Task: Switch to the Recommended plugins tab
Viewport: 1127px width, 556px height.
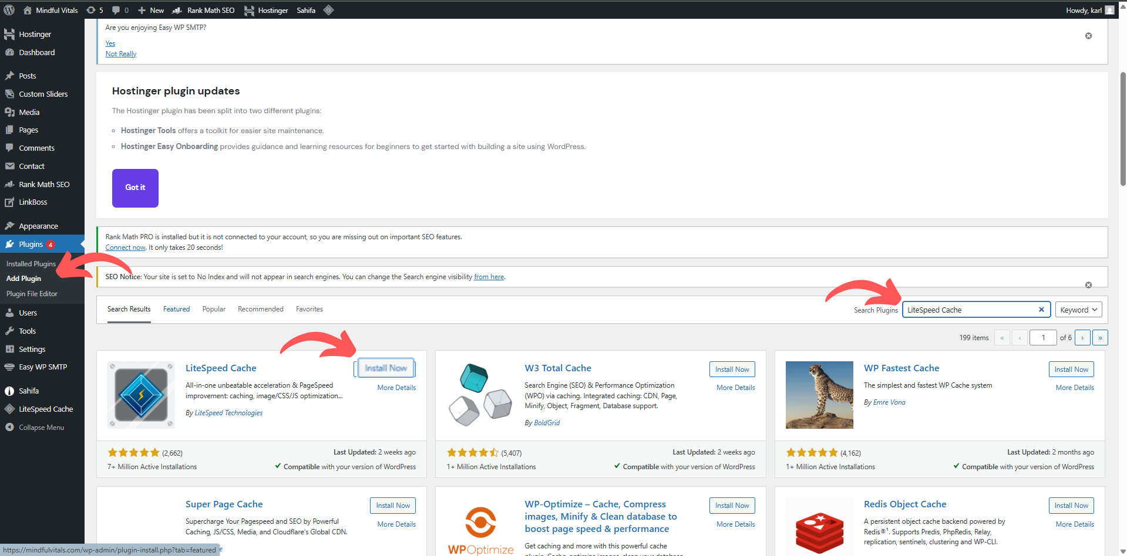Action: pos(261,309)
